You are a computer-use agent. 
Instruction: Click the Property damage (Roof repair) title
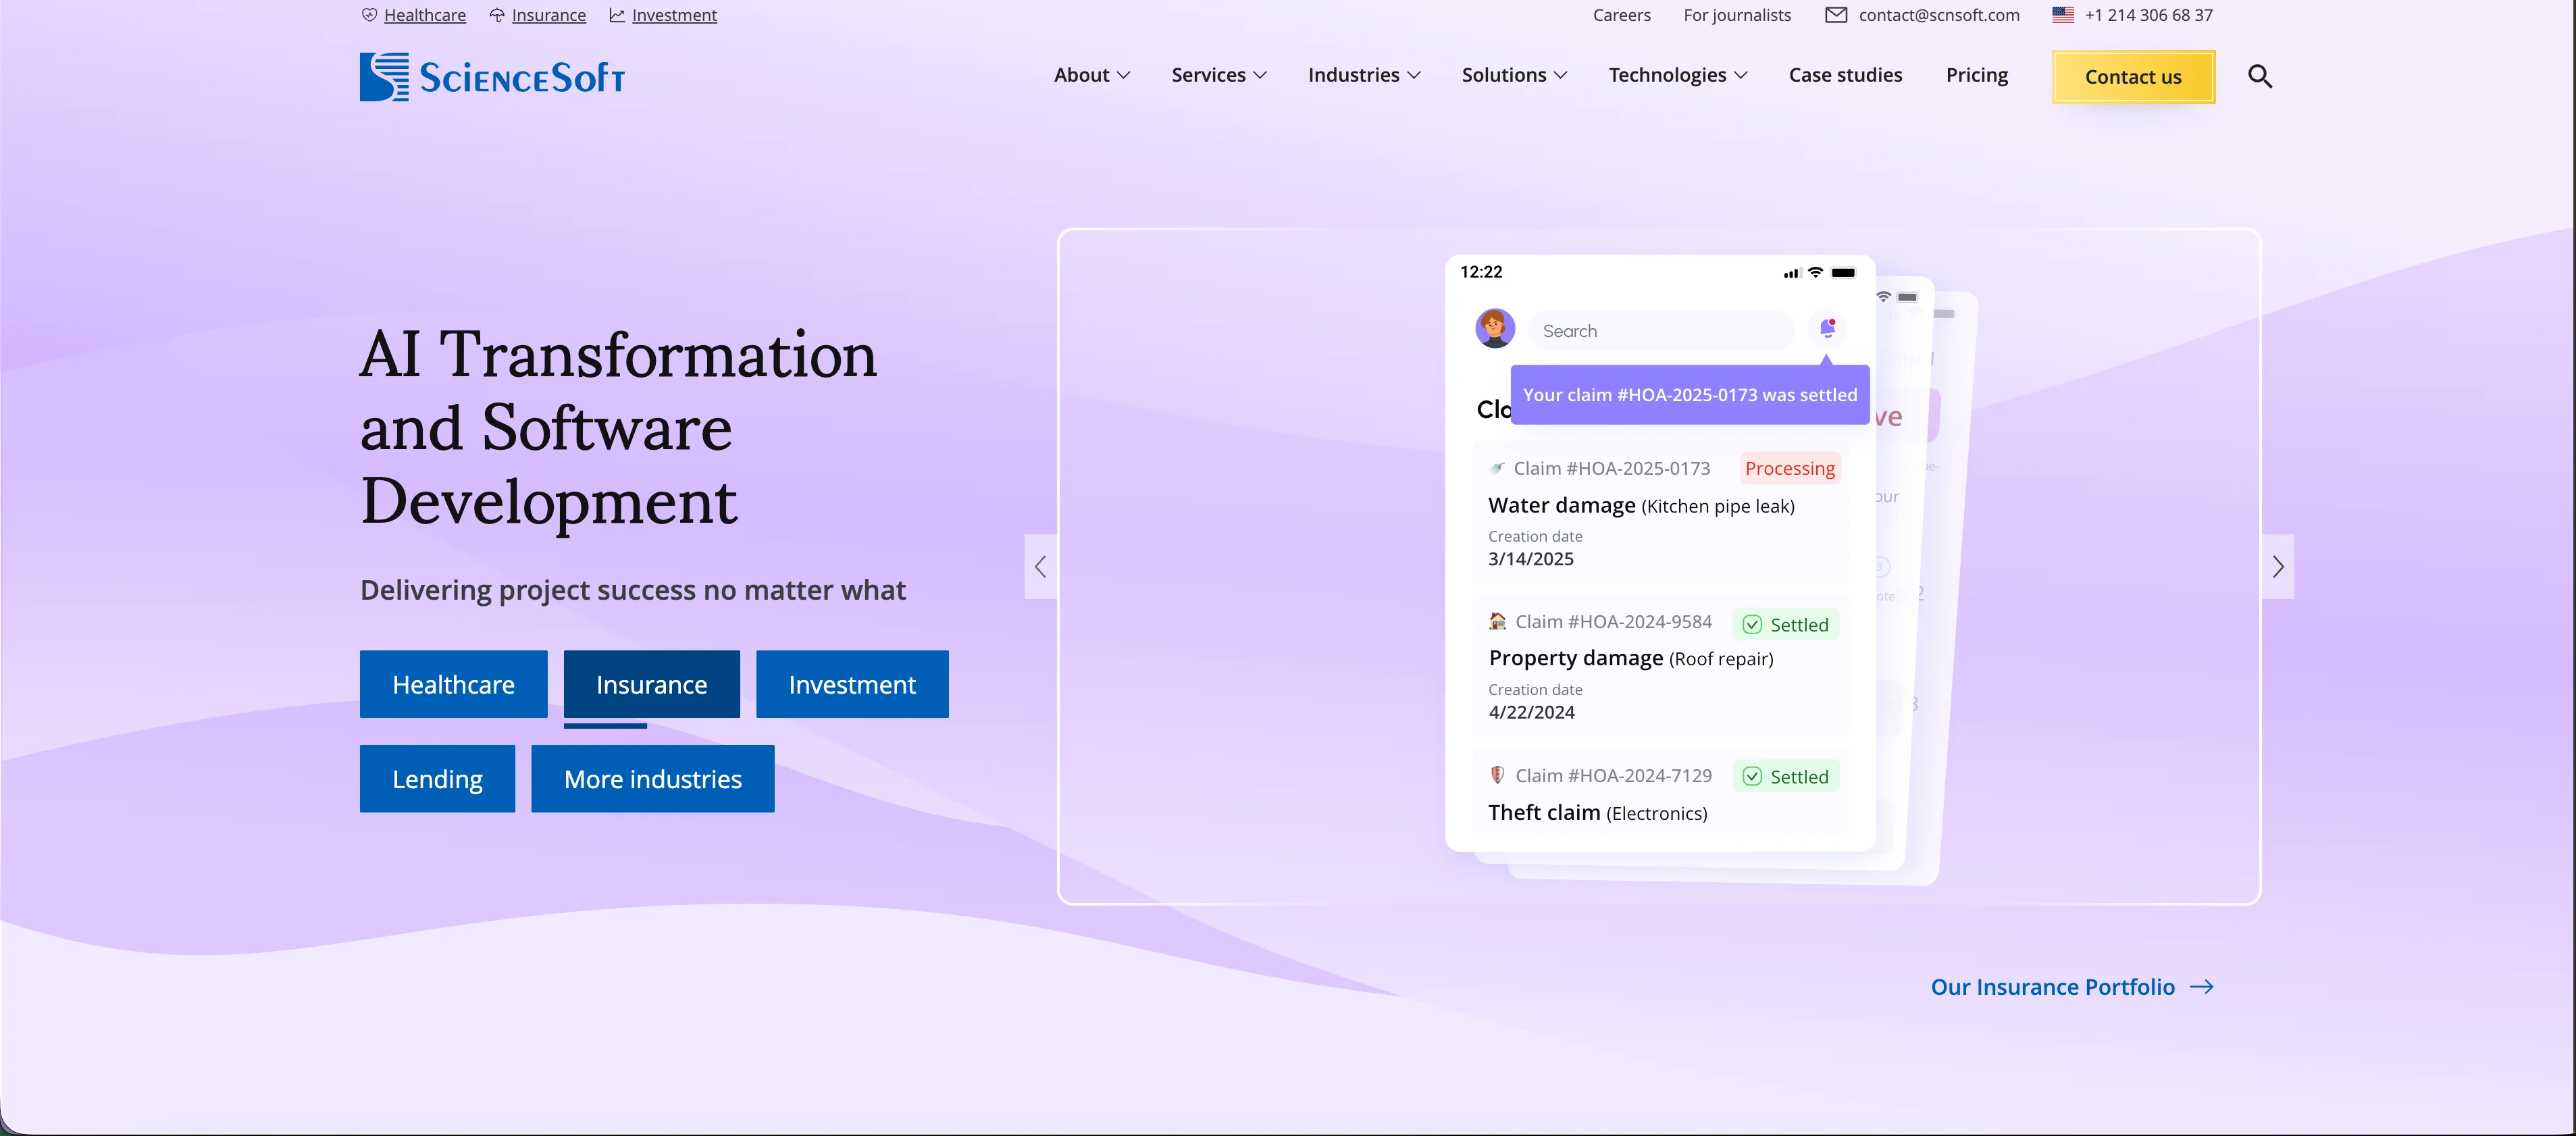click(x=1630, y=658)
